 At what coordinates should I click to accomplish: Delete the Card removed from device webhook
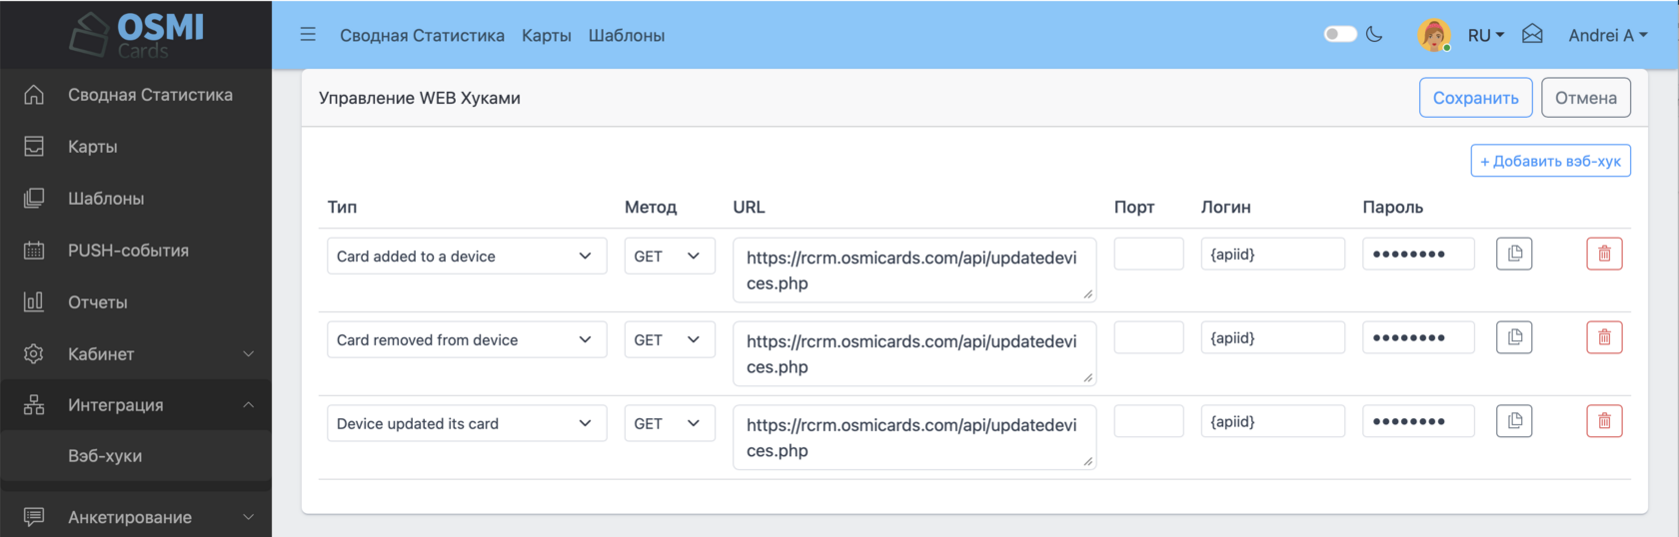[x=1604, y=337]
